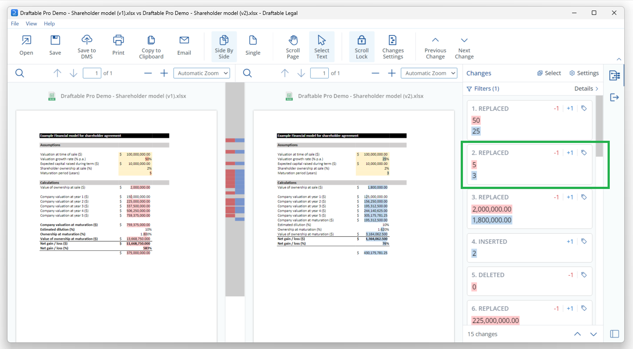The image size is (633, 349).
Task: Switch to Single view mode
Action: 253,46
